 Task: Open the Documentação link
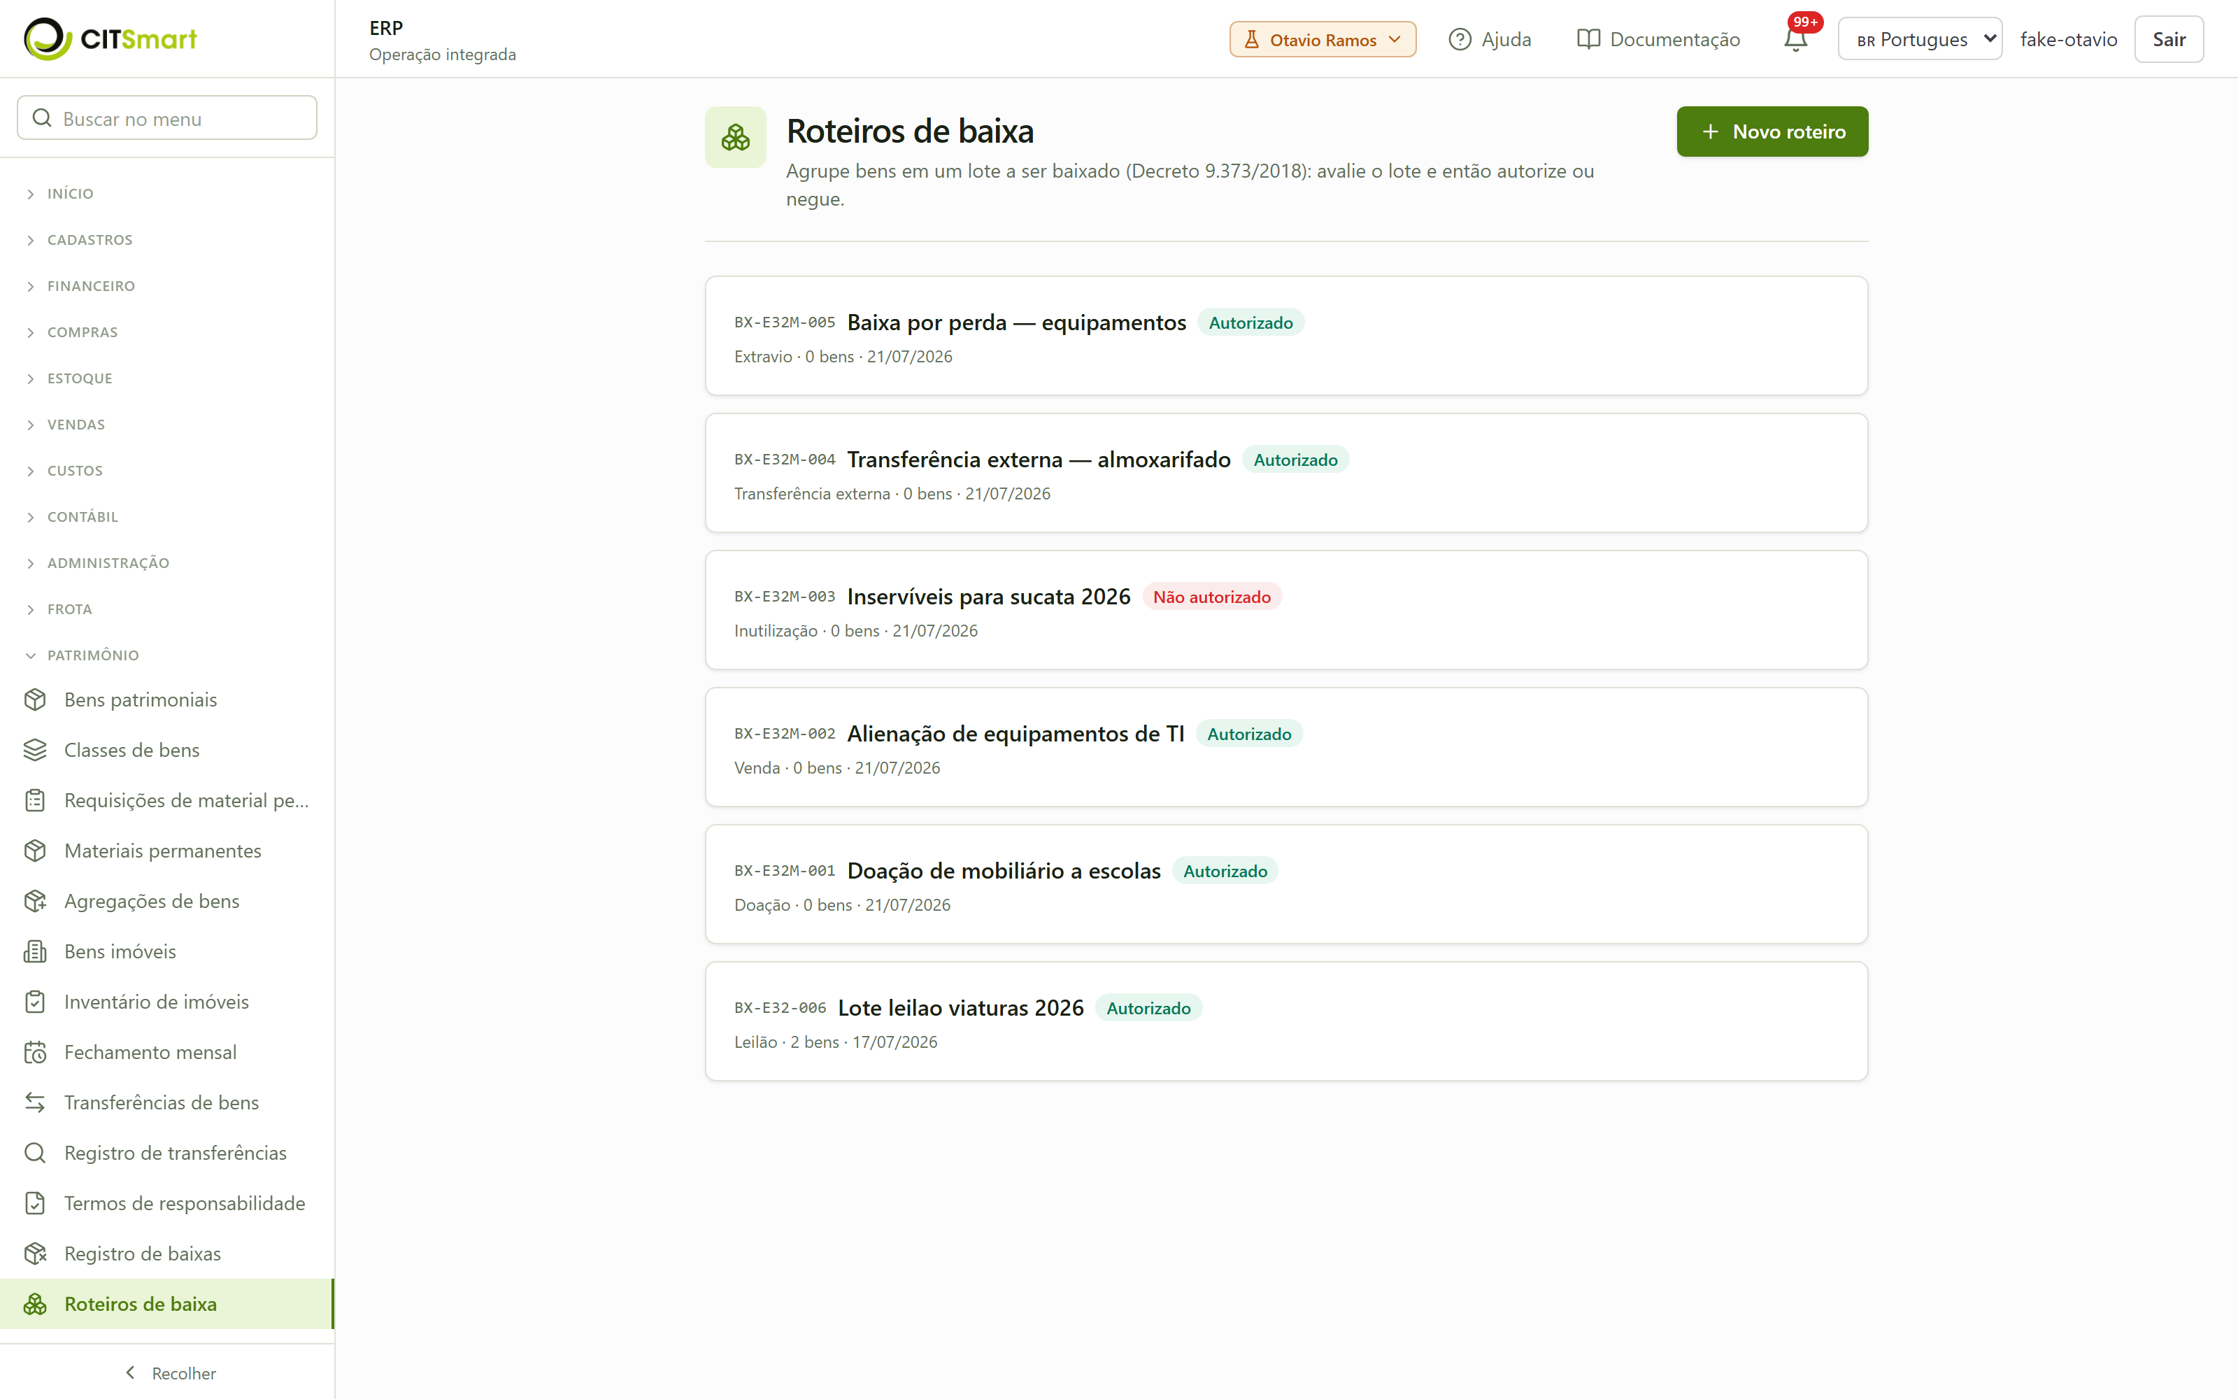[x=1658, y=40]
